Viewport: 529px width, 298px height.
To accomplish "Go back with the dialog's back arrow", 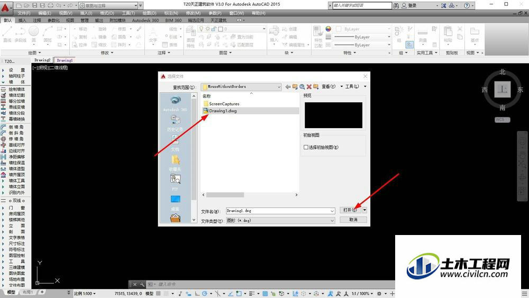I will [x=288, y=87].
